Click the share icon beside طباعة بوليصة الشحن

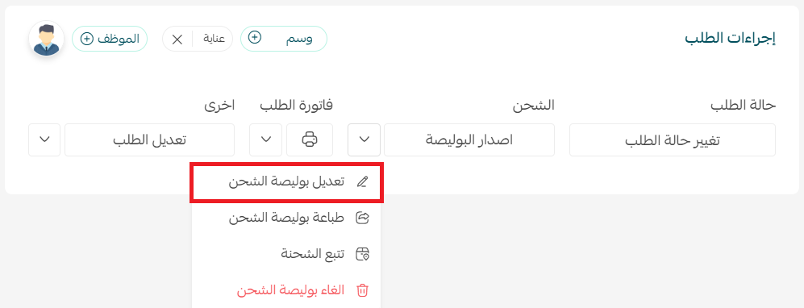[363, 218]
